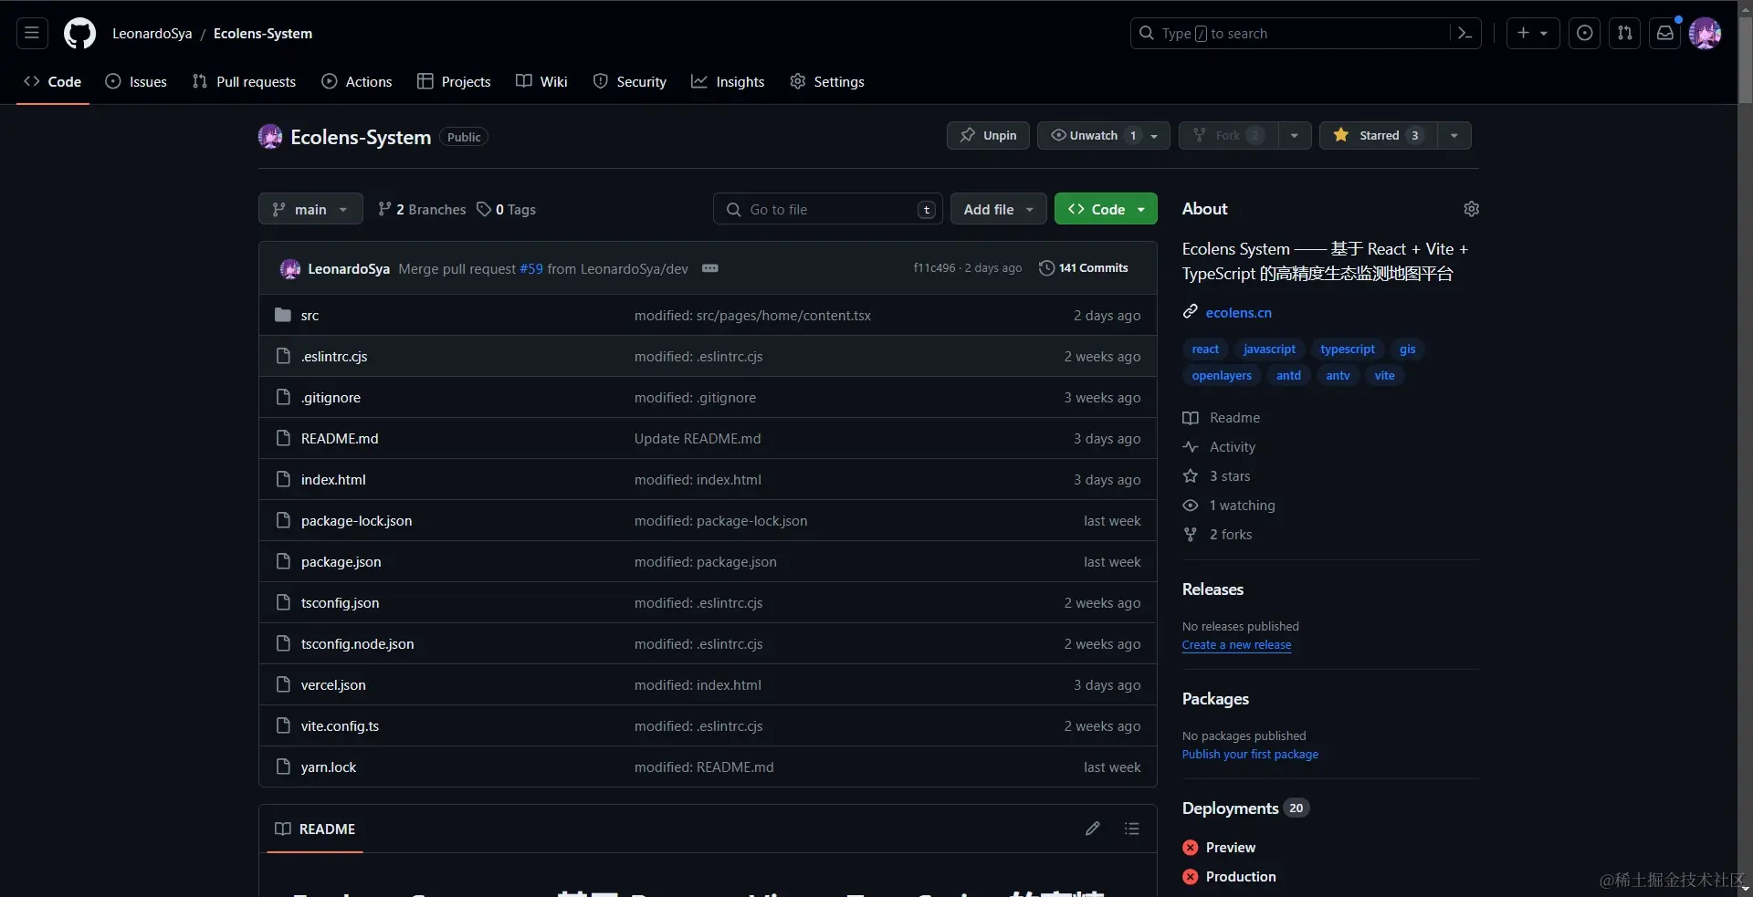Open the main branch dropdown
The image size is (1753, 897).
tap(310, 209)
